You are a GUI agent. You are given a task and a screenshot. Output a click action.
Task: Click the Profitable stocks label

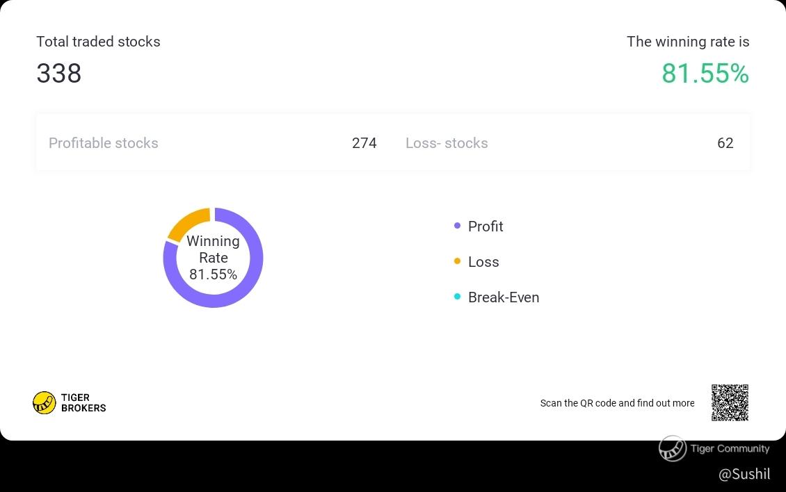[103, 143]
